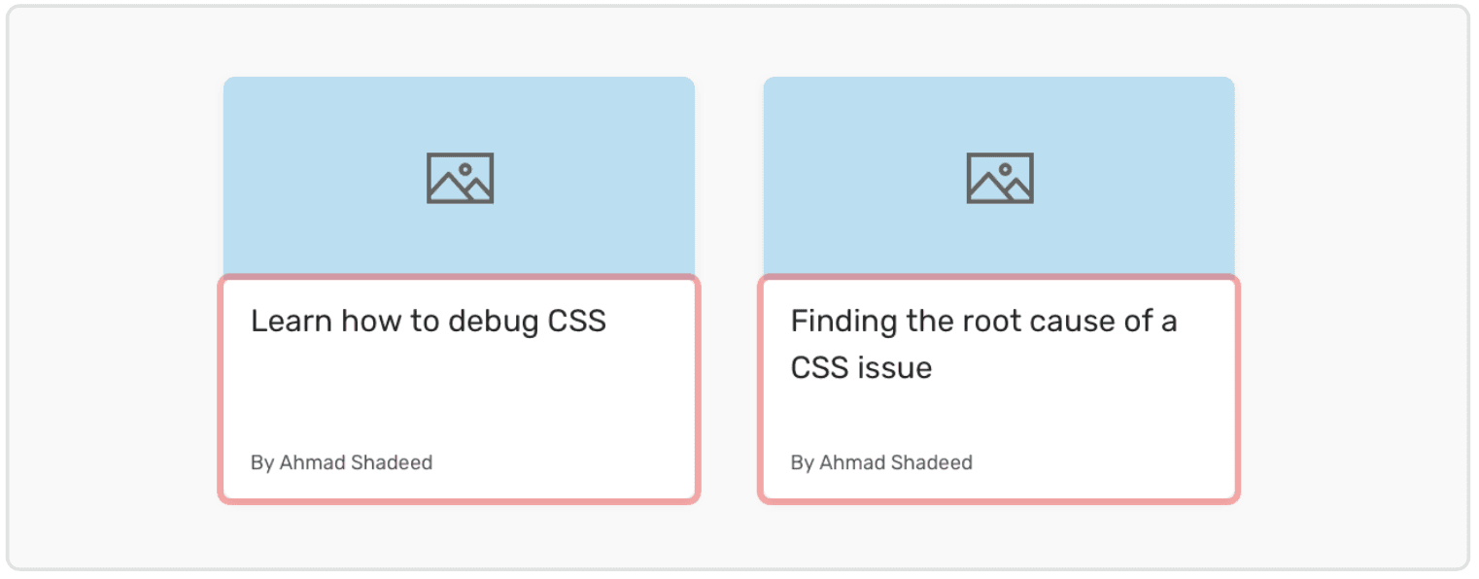Click the image placeholder icon in the right card
The height and width of the screenshot is (579, 1479).
(1000, 178)
